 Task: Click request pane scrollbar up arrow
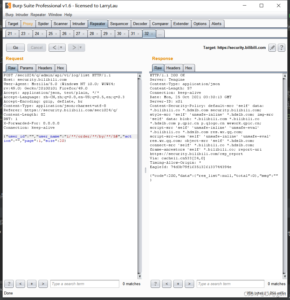(x=140, y=75)
